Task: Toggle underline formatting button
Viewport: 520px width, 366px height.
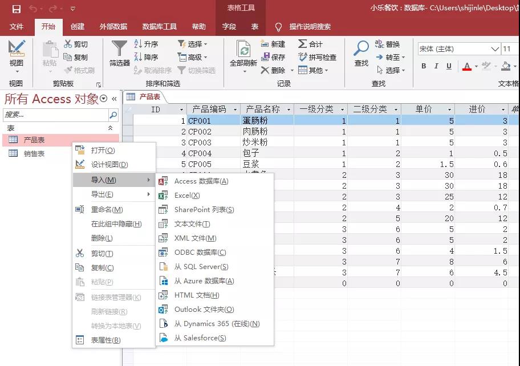Action: click(x=449, y=66)
